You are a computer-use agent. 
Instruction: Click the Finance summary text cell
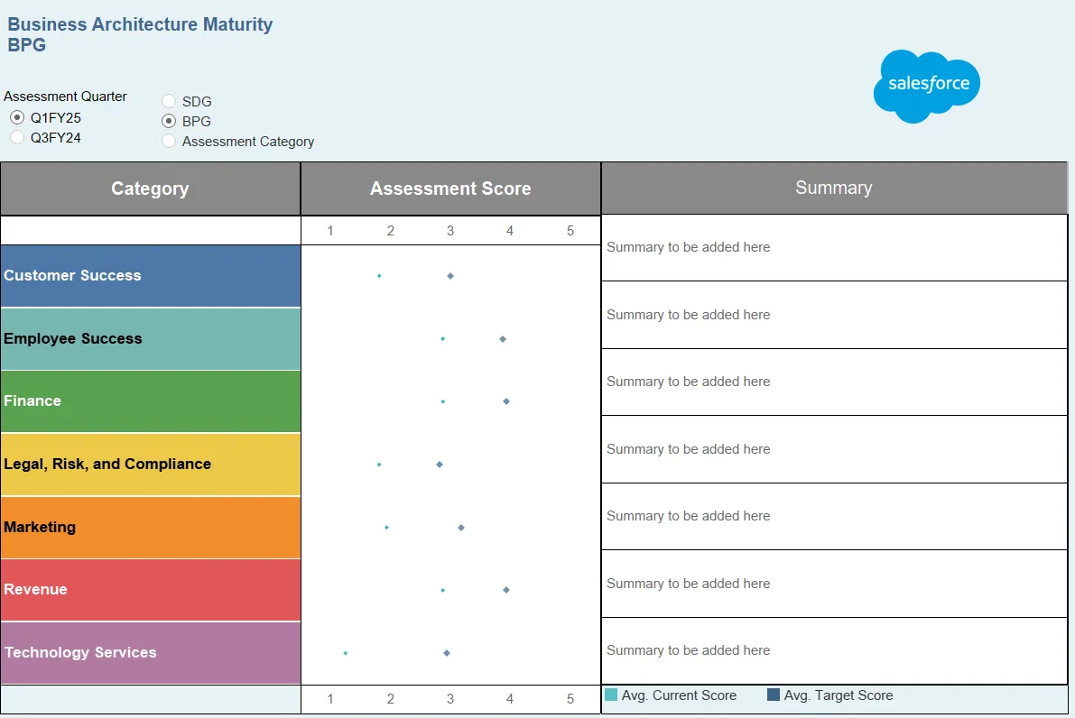pyautogui.click(x=834, y=382)
